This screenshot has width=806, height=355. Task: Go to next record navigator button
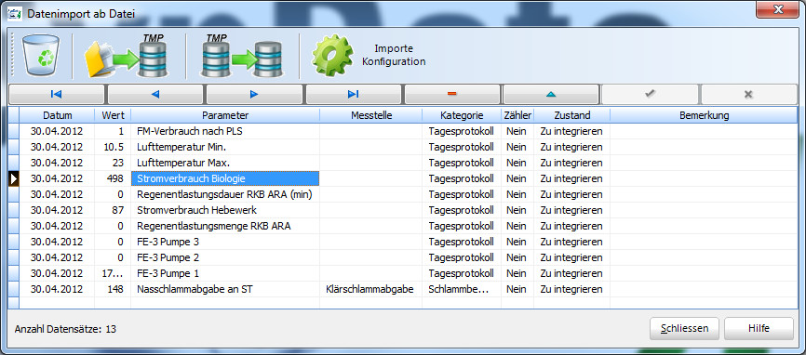point(254,94)
